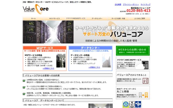Select the クラウド(AWS)MSPサービス menu tab
The width and height of the screenshot is (173, 108).
[76, 18]
